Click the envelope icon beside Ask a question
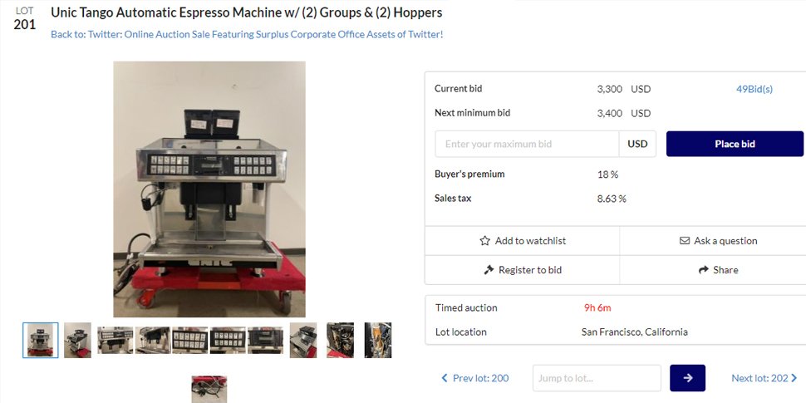806x403 pixels. point(684,241)
